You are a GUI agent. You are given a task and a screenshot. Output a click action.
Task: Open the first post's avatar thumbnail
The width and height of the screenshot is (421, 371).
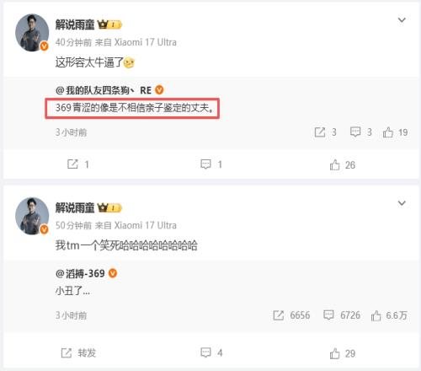[x=32, y=33]
